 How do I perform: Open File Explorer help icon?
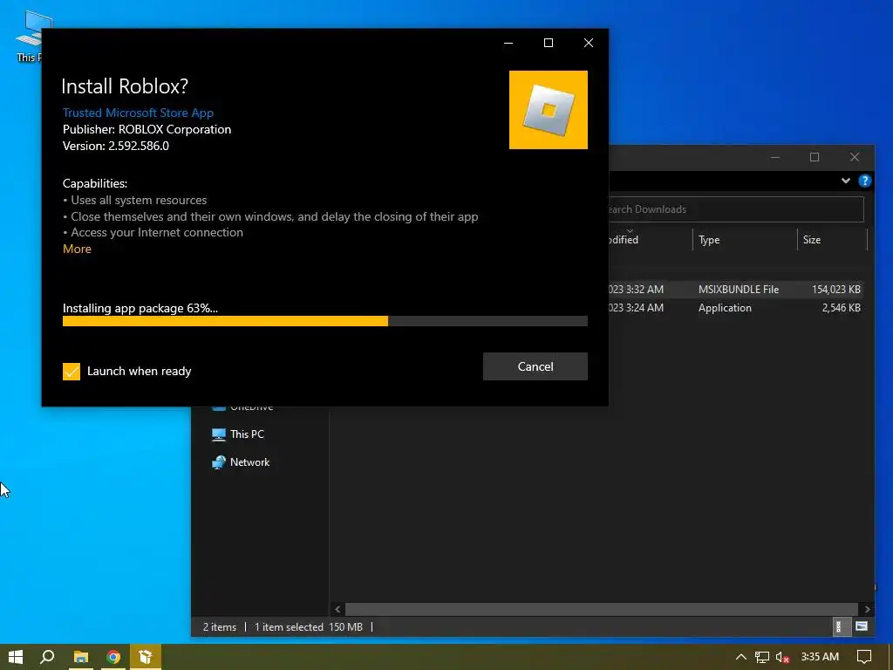pos(864,181)
